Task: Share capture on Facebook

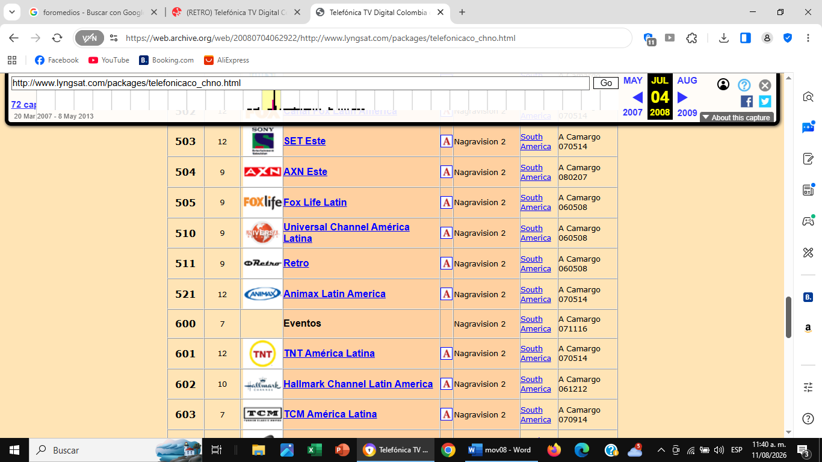Action: click(x=747, y=101)
